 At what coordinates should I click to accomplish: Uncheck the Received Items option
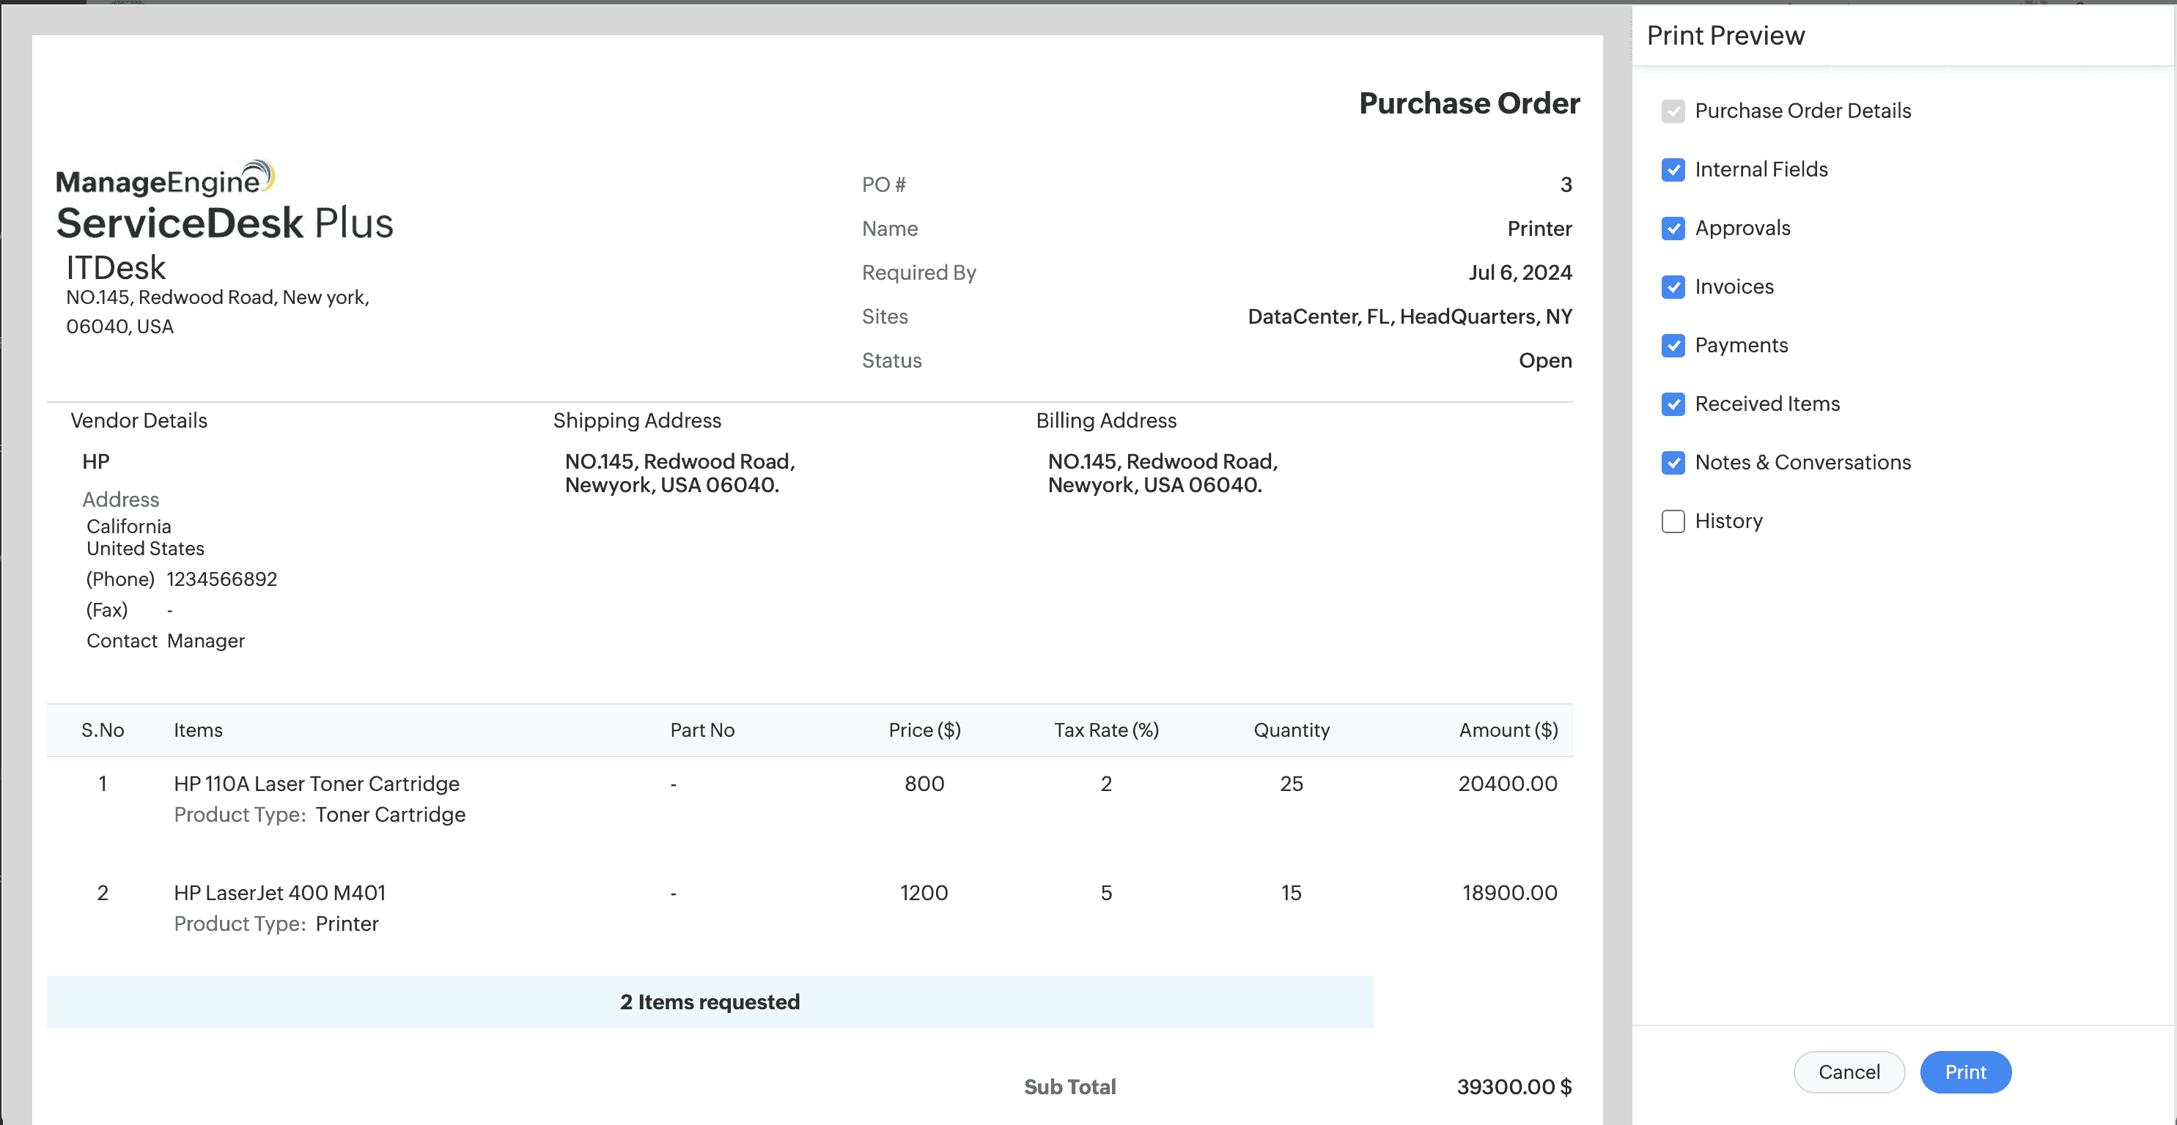click(1673, 404)
